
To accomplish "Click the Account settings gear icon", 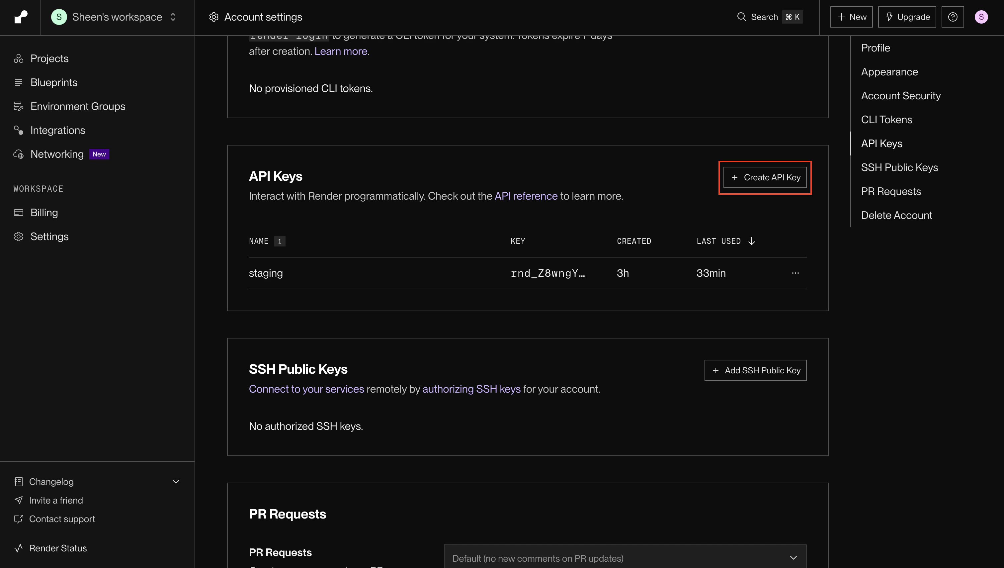I will 214,17.
